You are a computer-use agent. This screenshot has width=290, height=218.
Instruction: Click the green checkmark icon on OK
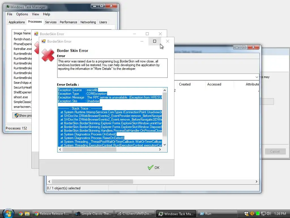click(150, 167)
